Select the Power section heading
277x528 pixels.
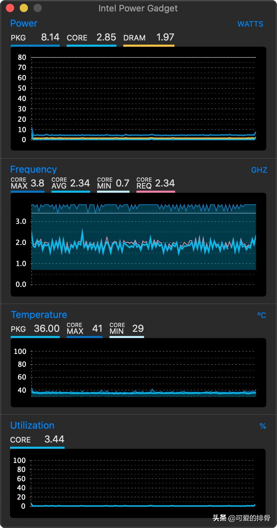coord(23,24)
